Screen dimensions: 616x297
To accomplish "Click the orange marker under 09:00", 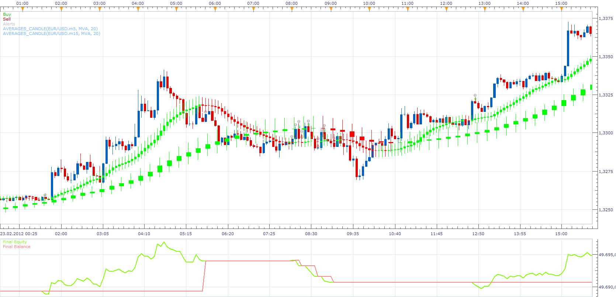I will click(x=331, y=9).
